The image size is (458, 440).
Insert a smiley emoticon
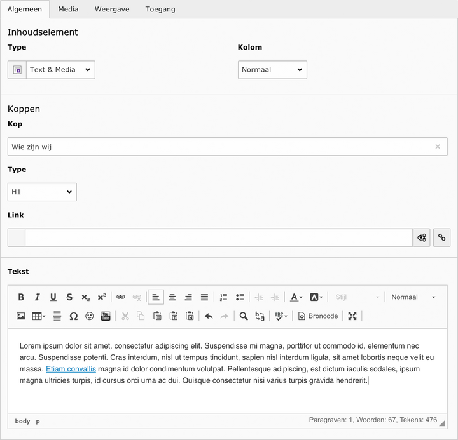point(90,316)
